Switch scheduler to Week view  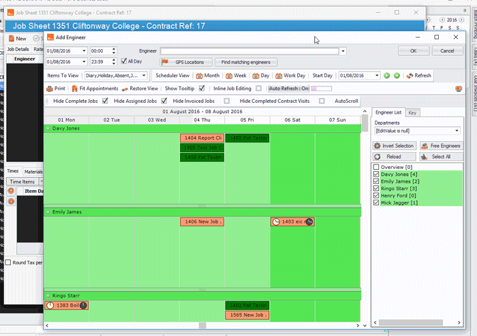(236, 76)
